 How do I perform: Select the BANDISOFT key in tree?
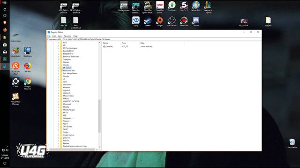[x=67, y=54]
